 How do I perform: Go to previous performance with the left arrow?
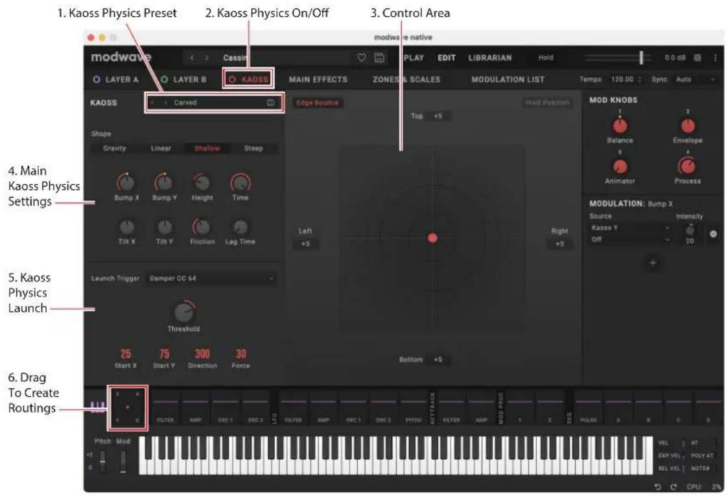point(193,58)
